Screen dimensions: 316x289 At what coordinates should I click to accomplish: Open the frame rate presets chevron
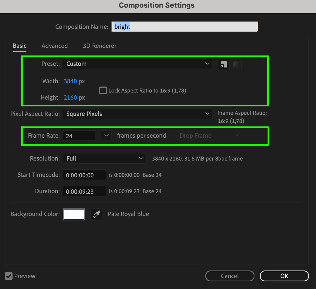106,136
